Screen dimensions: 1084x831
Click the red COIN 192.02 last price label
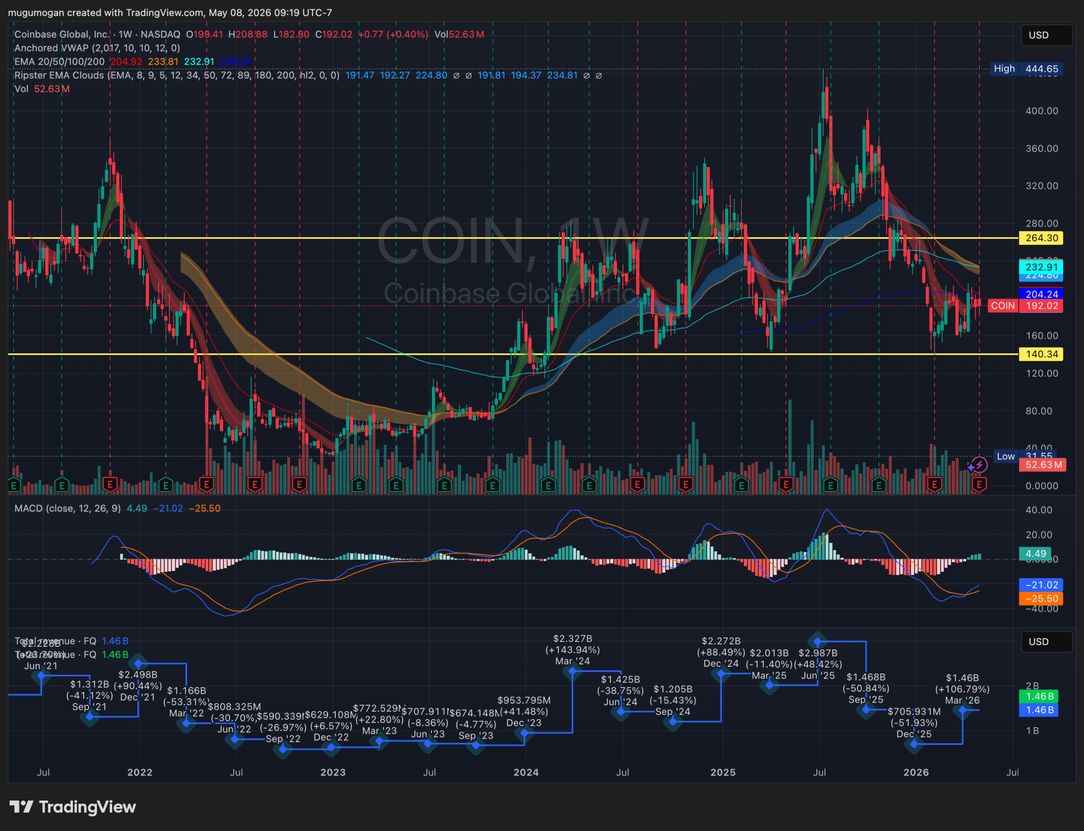click(x=1025, y=306)
